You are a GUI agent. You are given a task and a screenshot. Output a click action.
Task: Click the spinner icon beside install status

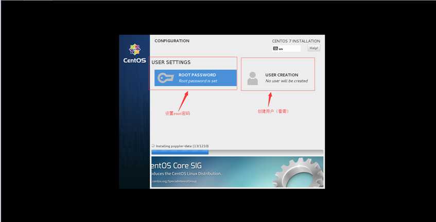pos(153,146)
